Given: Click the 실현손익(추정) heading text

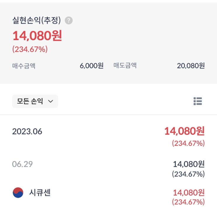Looking at the screenshot, I should [37, 21].
